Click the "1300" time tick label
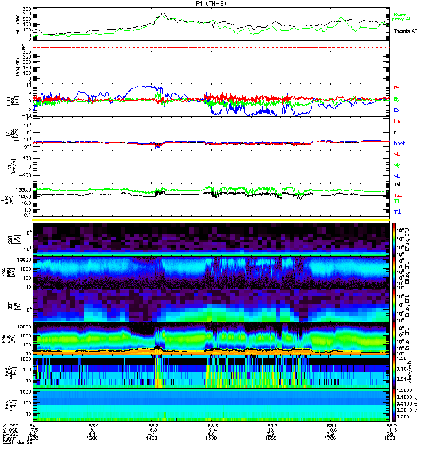 [92, 438]
